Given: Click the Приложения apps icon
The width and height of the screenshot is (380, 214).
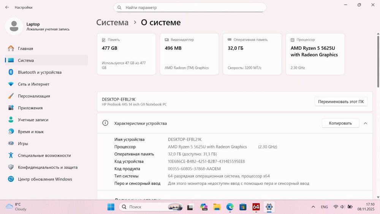Looking at the screenshot, I should pyautogui.click(x=11, y=108).
